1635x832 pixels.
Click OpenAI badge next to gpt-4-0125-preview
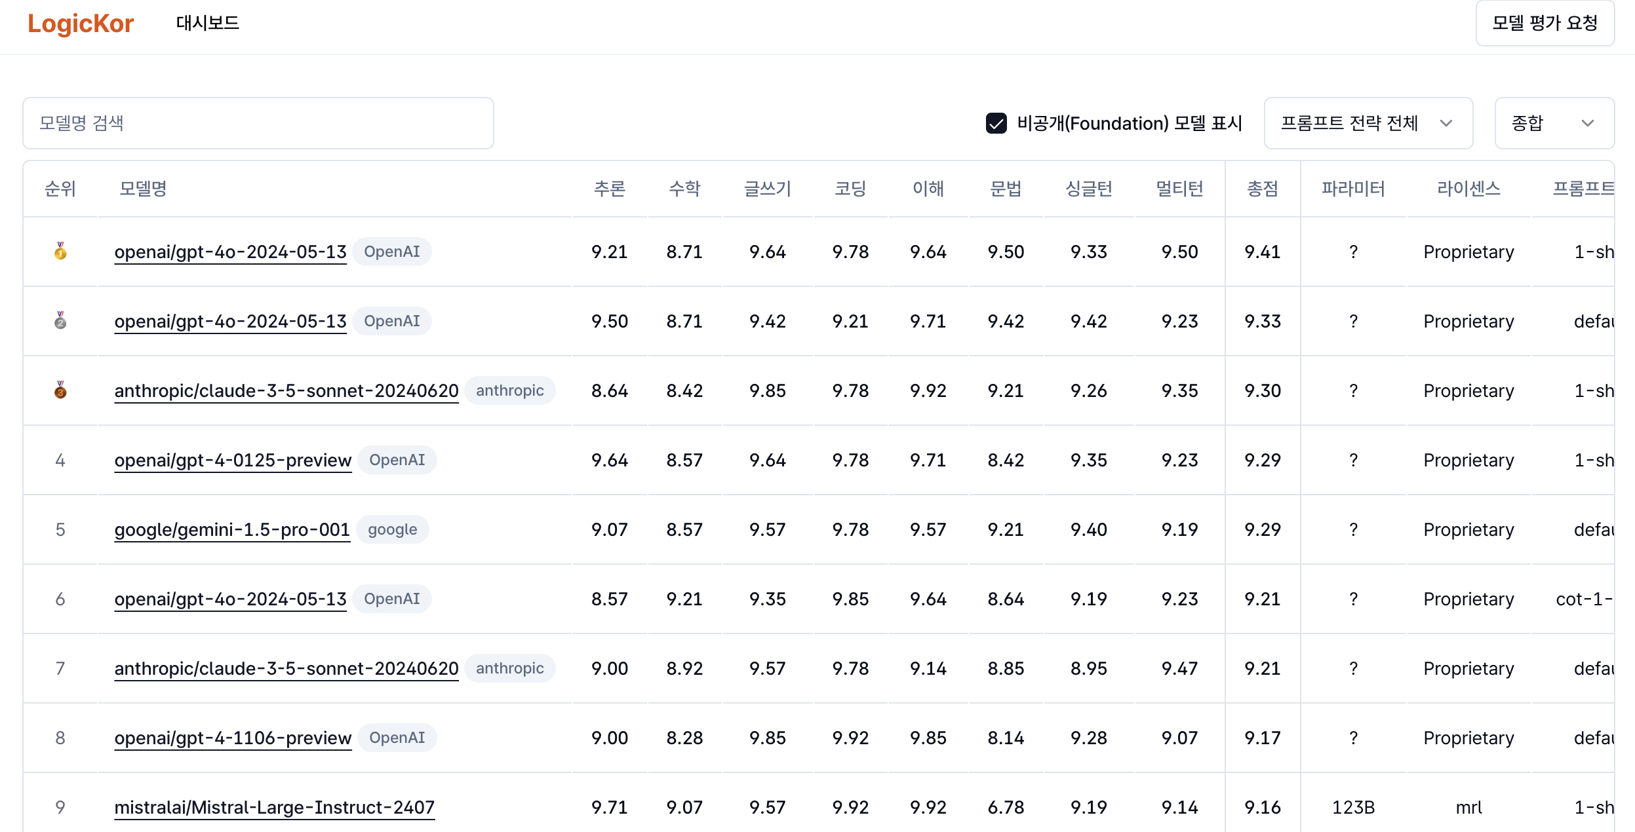click(x=397, y=460)
